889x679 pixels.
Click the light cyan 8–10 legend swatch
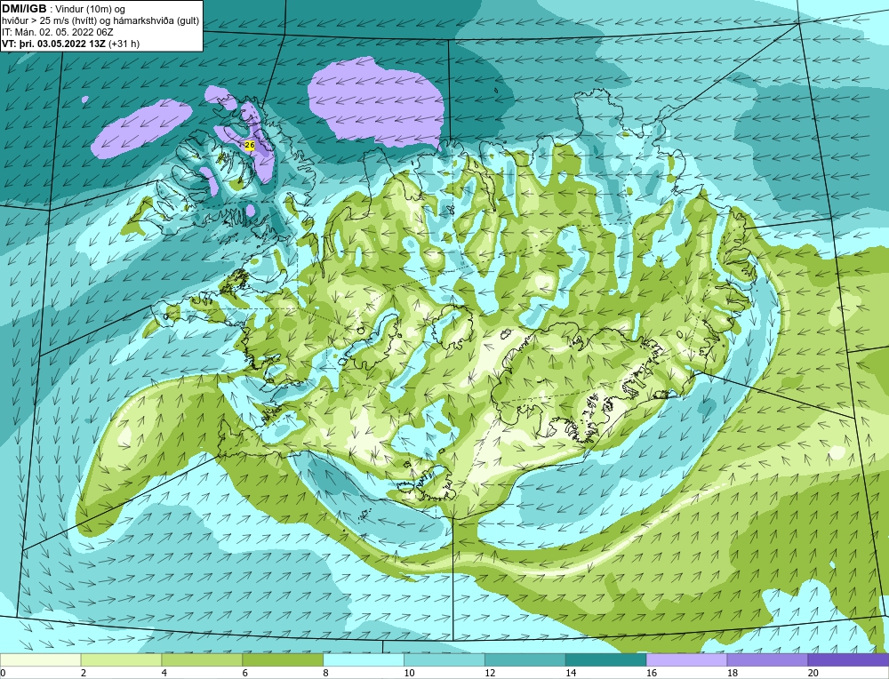click(364, 659)
